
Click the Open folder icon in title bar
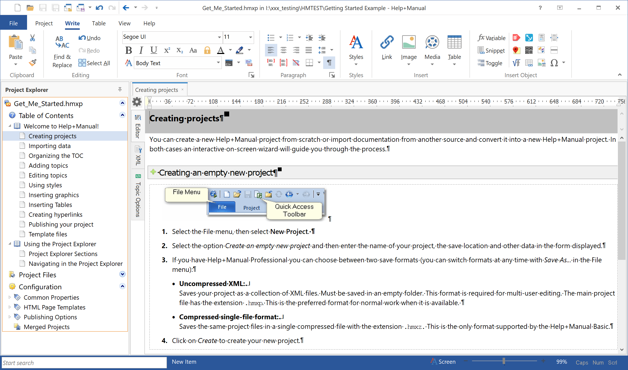30,8
